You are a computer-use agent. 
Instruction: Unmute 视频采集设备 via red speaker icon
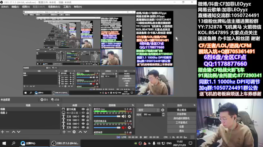tap(124, 128)
